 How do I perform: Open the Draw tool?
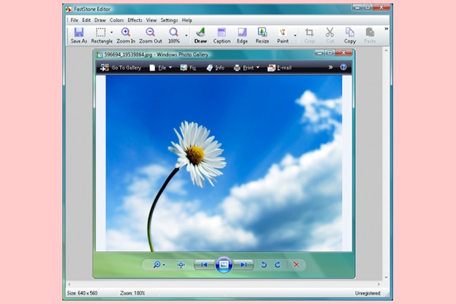(200, 32)
